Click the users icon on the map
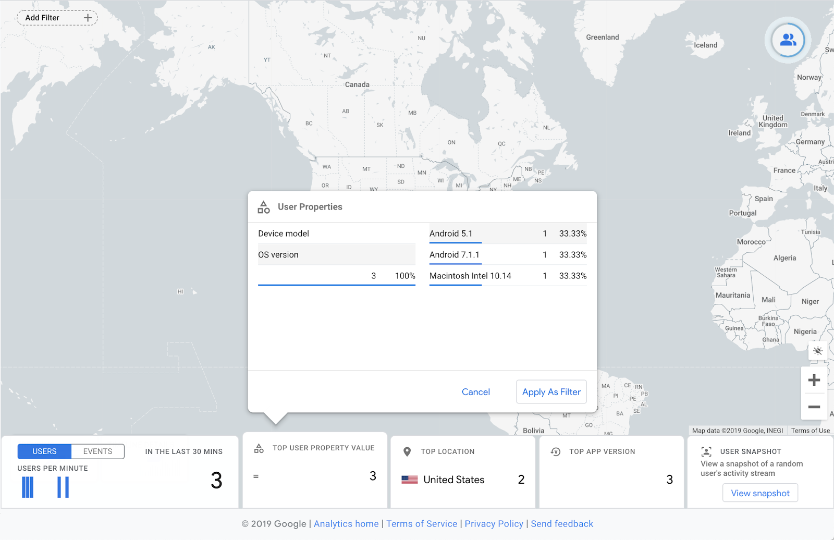This screenshot has width=834, height=540. tap(788, 40)
